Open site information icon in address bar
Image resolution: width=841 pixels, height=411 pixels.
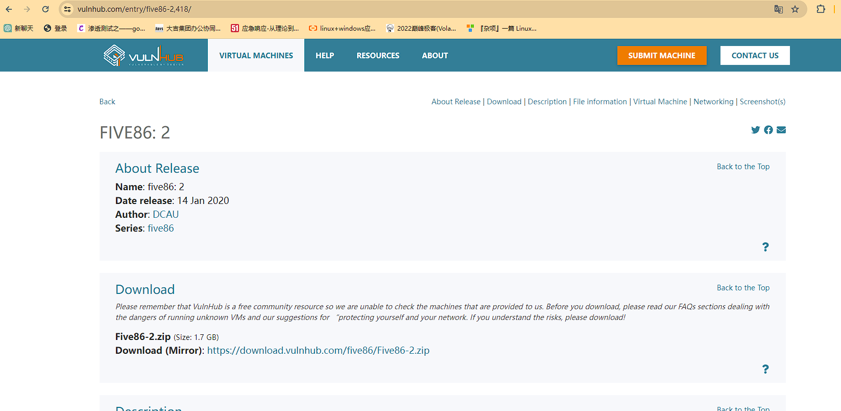click(67, 9)
